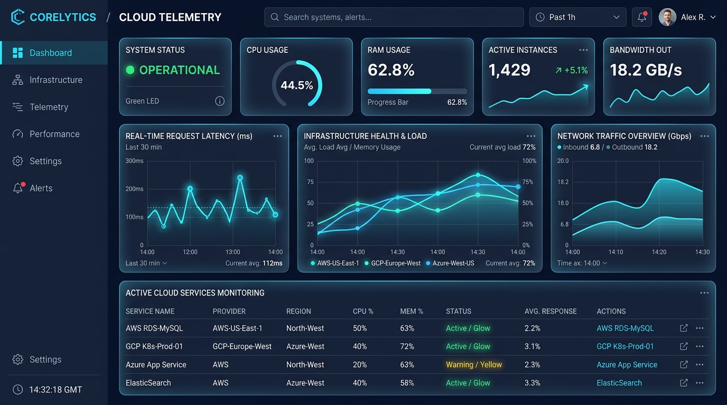The width and height of the screenshot is (727, 405).
Task: Click the upper Settings gear icon
Action: pos(18,161)
